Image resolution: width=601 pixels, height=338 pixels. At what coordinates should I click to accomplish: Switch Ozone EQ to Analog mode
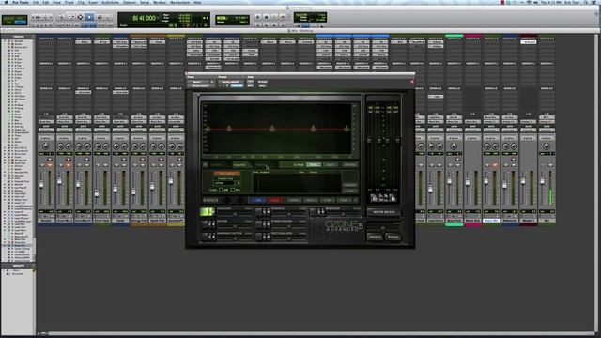[314, 165]
